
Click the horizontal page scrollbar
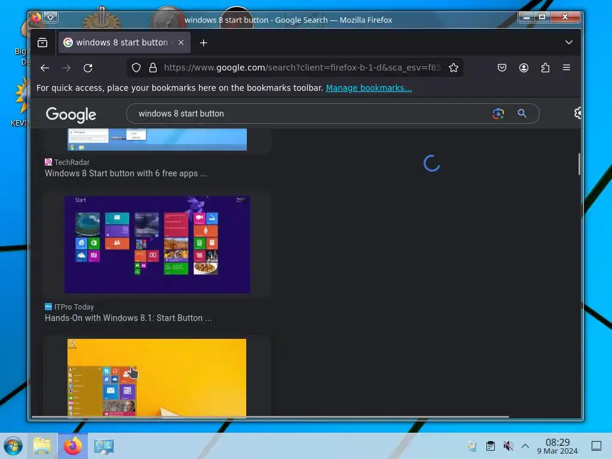[x=270, y=417]
